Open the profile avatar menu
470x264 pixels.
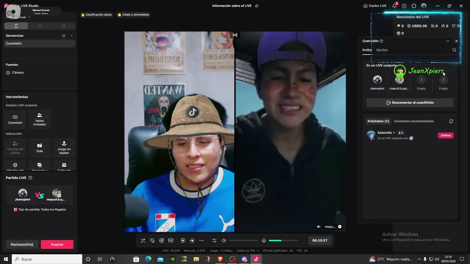424,6
